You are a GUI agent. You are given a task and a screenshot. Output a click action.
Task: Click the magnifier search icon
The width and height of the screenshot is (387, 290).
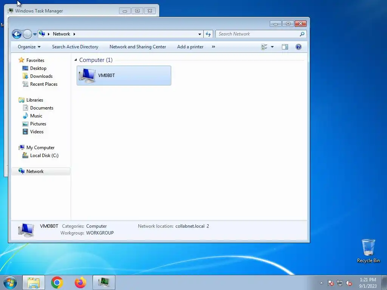pyautogui.click(x=302, y=34)
